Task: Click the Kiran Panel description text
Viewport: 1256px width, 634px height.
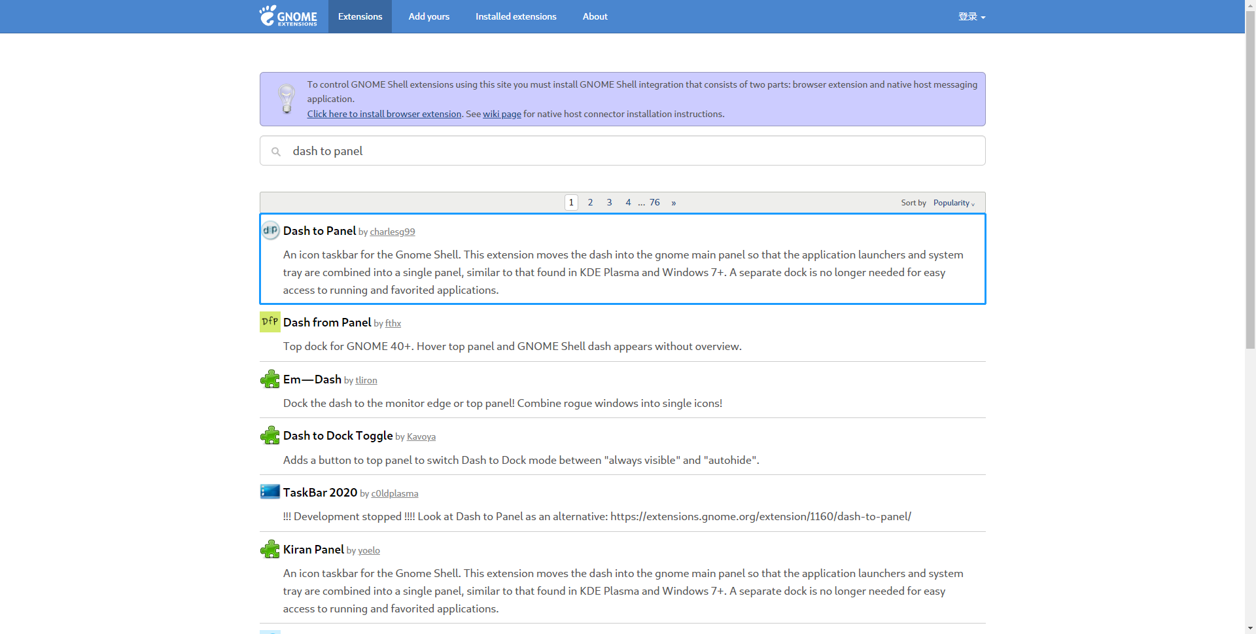Action: (x=623, y=591)
